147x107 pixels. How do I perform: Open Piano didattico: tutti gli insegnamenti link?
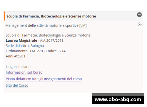click(44, 79)
